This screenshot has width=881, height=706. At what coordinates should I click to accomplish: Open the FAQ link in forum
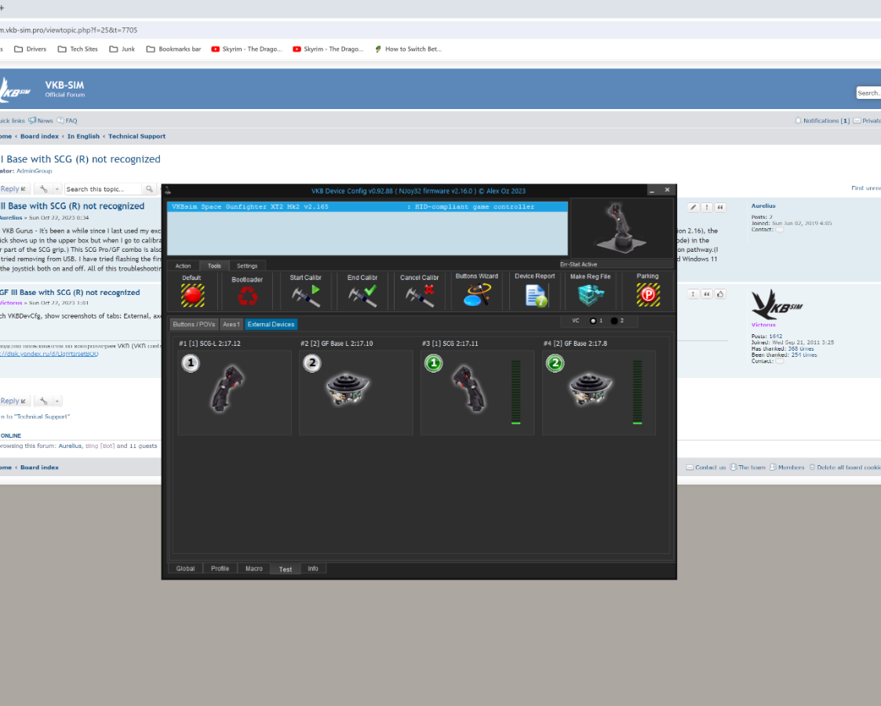point(67,120)
